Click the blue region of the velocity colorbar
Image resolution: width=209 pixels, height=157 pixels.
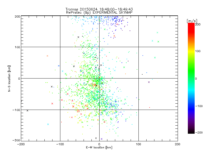pyautogui.click(x=191, y=108)
